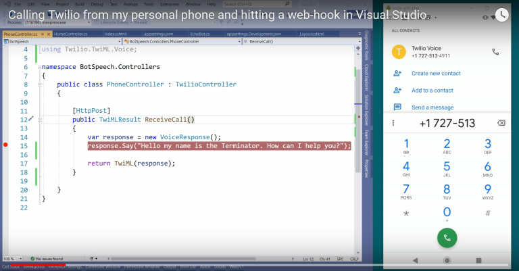This screenshot has height=271, width=519.
Task: Open the Team Explorer side tab
Action: (x=366, y=143)
